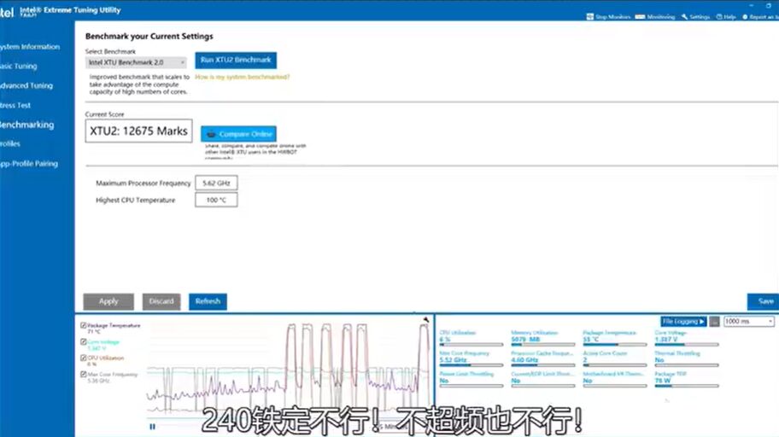Go to Advanced Tuning
The width and height of the screenshot is (779, 437).
coord(26,85)
